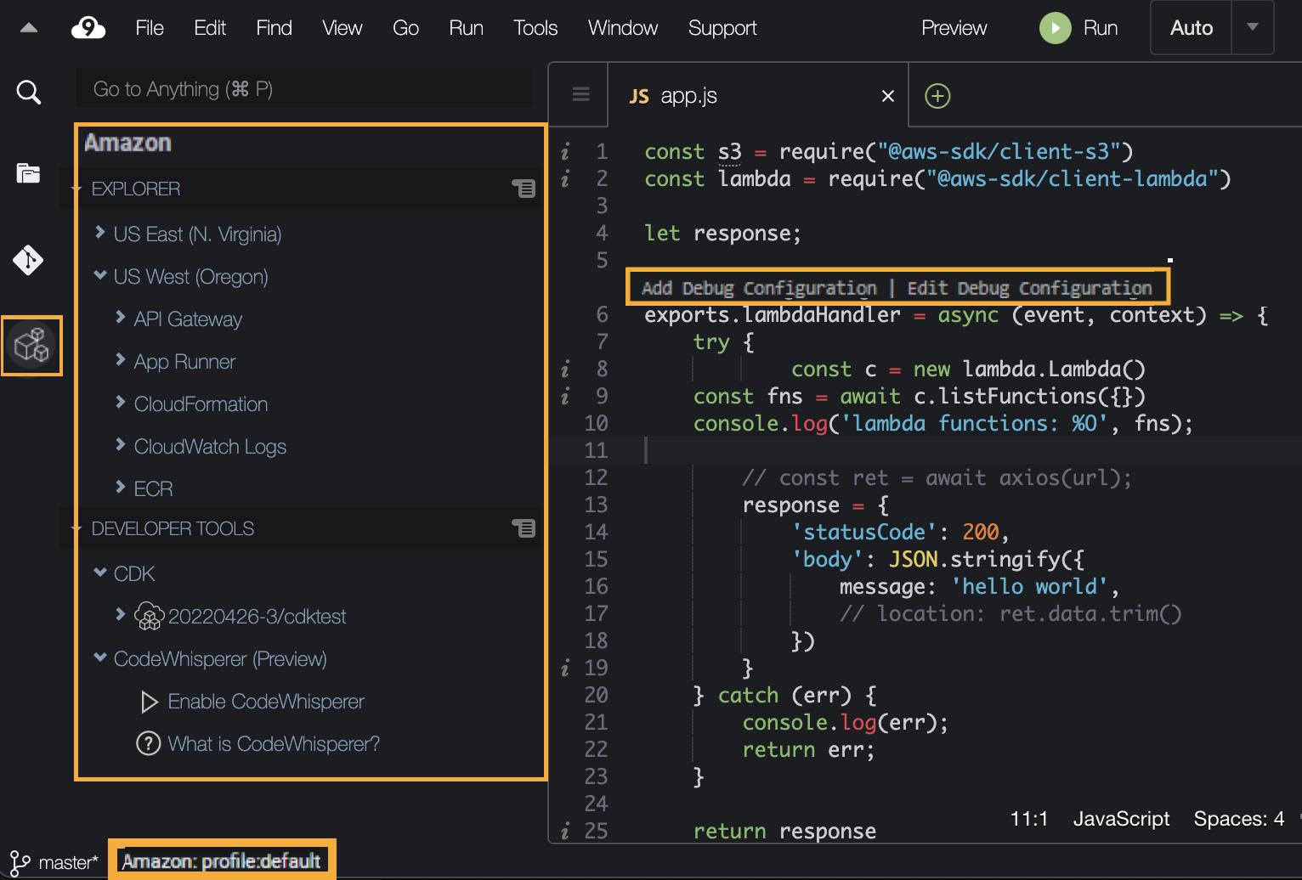The image size is (1302, 880).
Task: Click the green Run play icon
Action: [x=1056, y=28]
